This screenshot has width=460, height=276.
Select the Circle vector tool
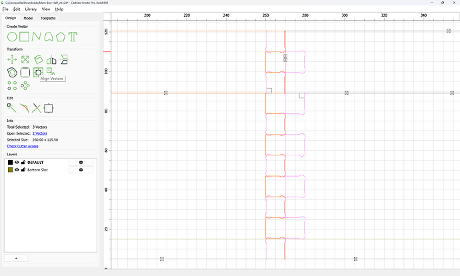[x=12, y=37]
